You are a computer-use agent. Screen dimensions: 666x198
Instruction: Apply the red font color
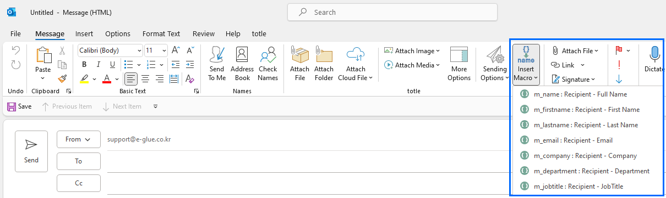pos(106,79)
